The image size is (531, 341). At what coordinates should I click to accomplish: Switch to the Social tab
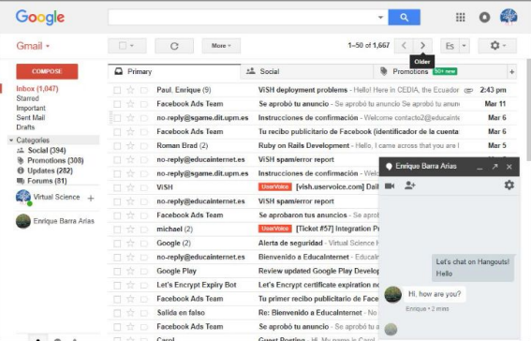pyautogui.click(x=306, y=72)
